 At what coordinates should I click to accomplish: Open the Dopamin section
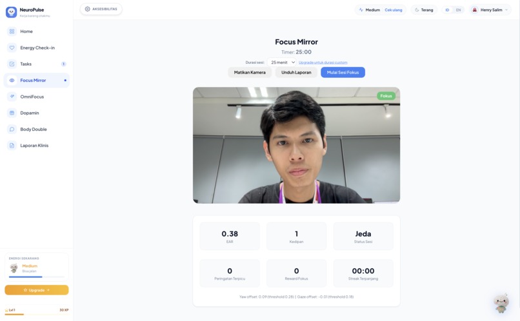tap(37, 113)
